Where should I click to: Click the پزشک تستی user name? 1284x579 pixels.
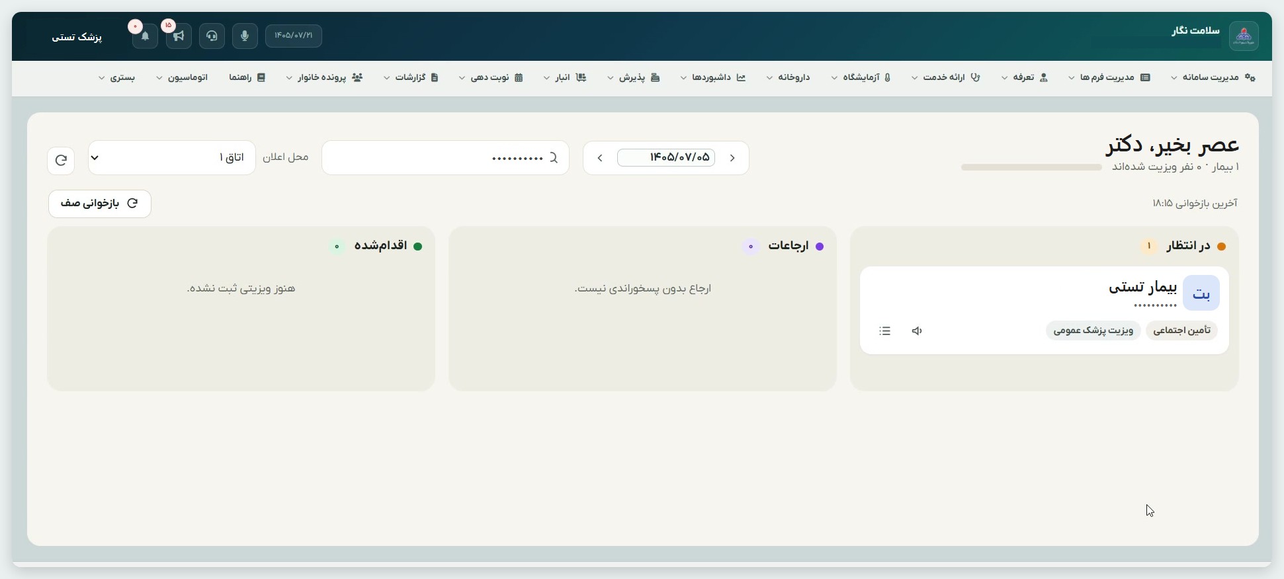coord(77,37)
